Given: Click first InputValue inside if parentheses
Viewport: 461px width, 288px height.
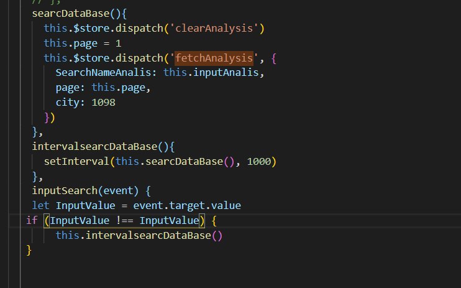Looking at the screenshot, I should point(80,220).
